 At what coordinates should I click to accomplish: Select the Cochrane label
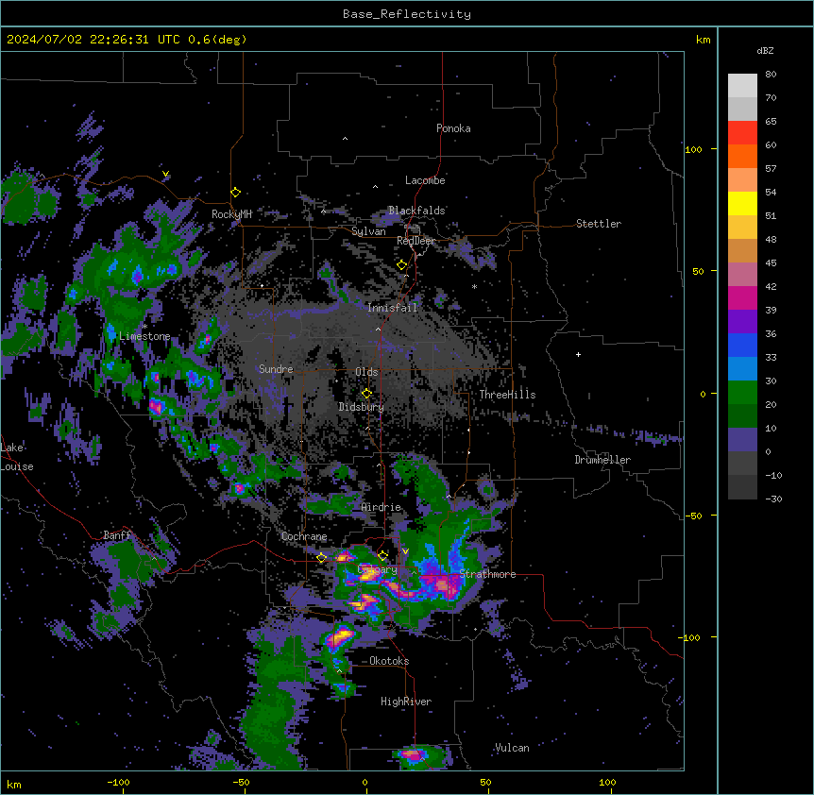(x=304, y=536)
